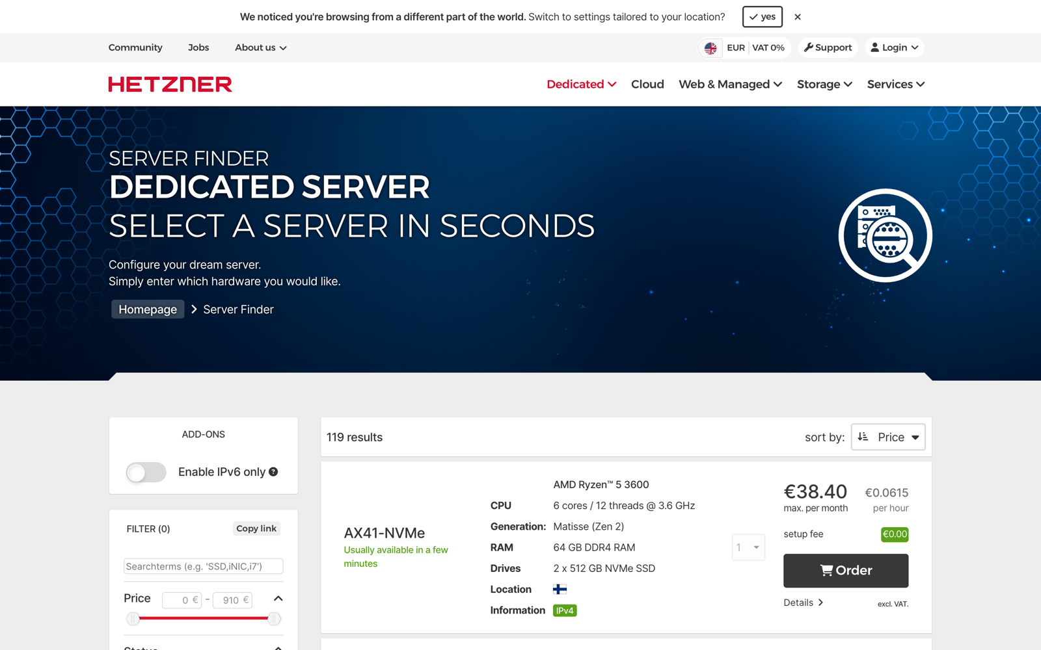Click the sort arrows icon beside Price
Image resolution: width=1041 pixels, height=650 pixels.
click(x=863, y=437)
